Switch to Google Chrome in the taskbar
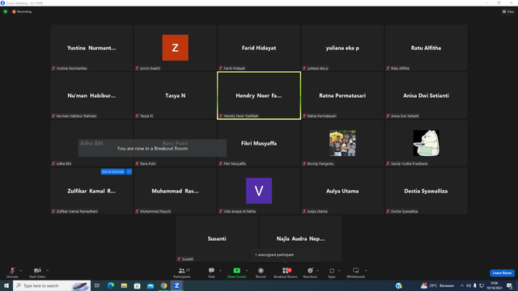Image resolution: width=518 pixels, height=291 pixels. (163, 285)
